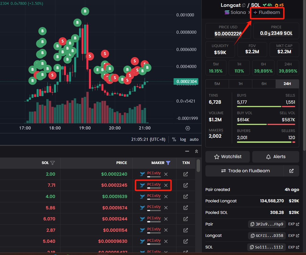This screenshot has height=255, width=306.
Task: Click the current price label 0.0002304
Action: pos(186,82)
